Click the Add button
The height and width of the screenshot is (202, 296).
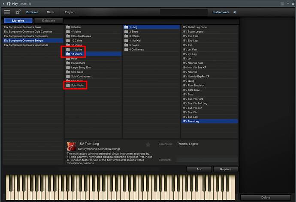click(199, 169)
